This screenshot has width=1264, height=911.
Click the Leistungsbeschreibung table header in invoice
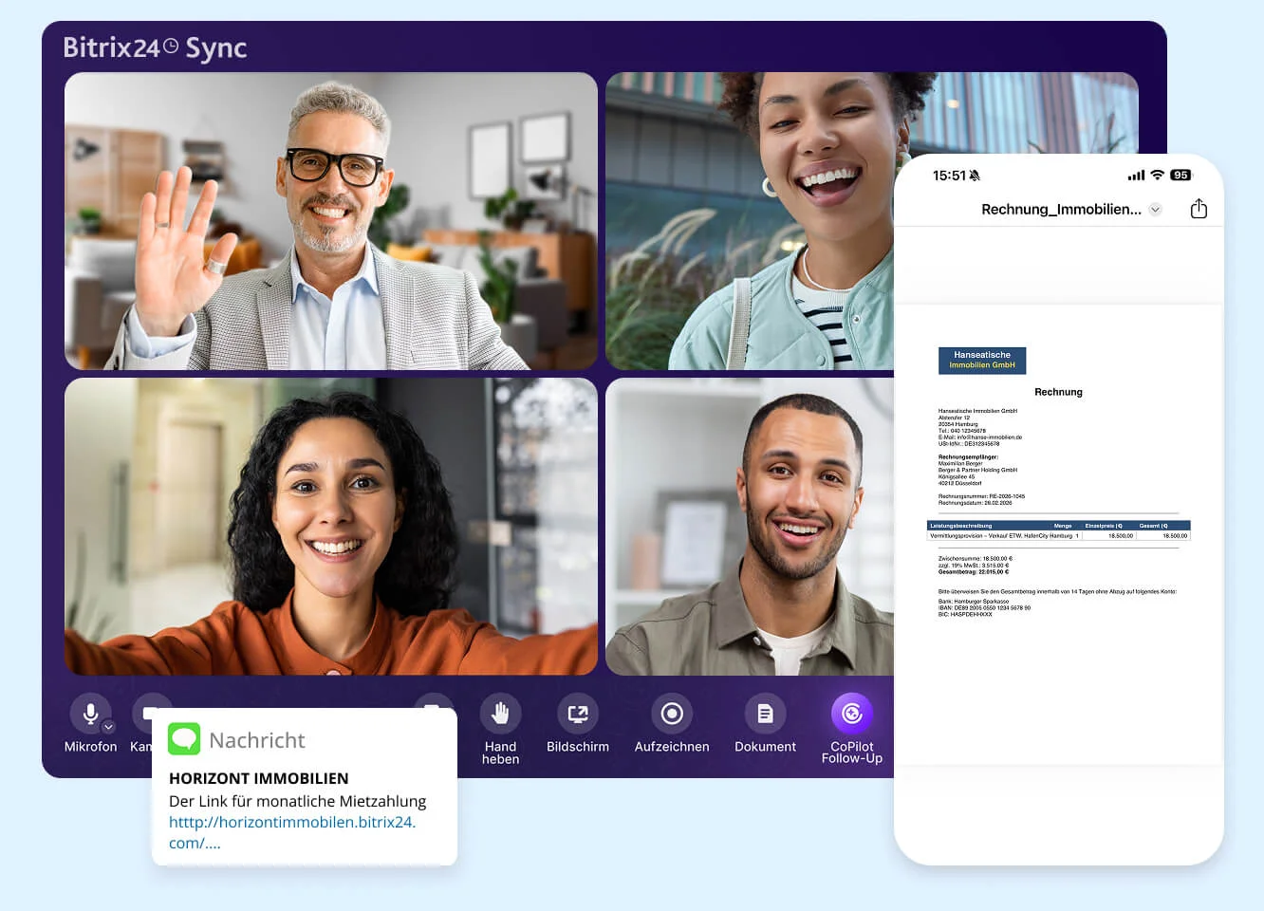click(960, 525)
